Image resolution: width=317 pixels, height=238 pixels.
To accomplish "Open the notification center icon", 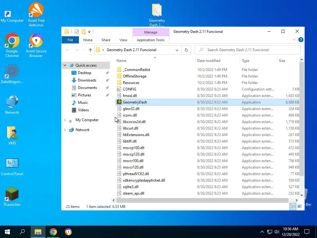I will pos(307,232).
